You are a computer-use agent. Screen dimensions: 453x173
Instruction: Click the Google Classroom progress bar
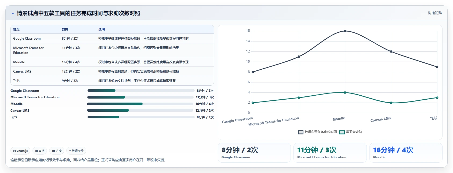pos(141,91)
